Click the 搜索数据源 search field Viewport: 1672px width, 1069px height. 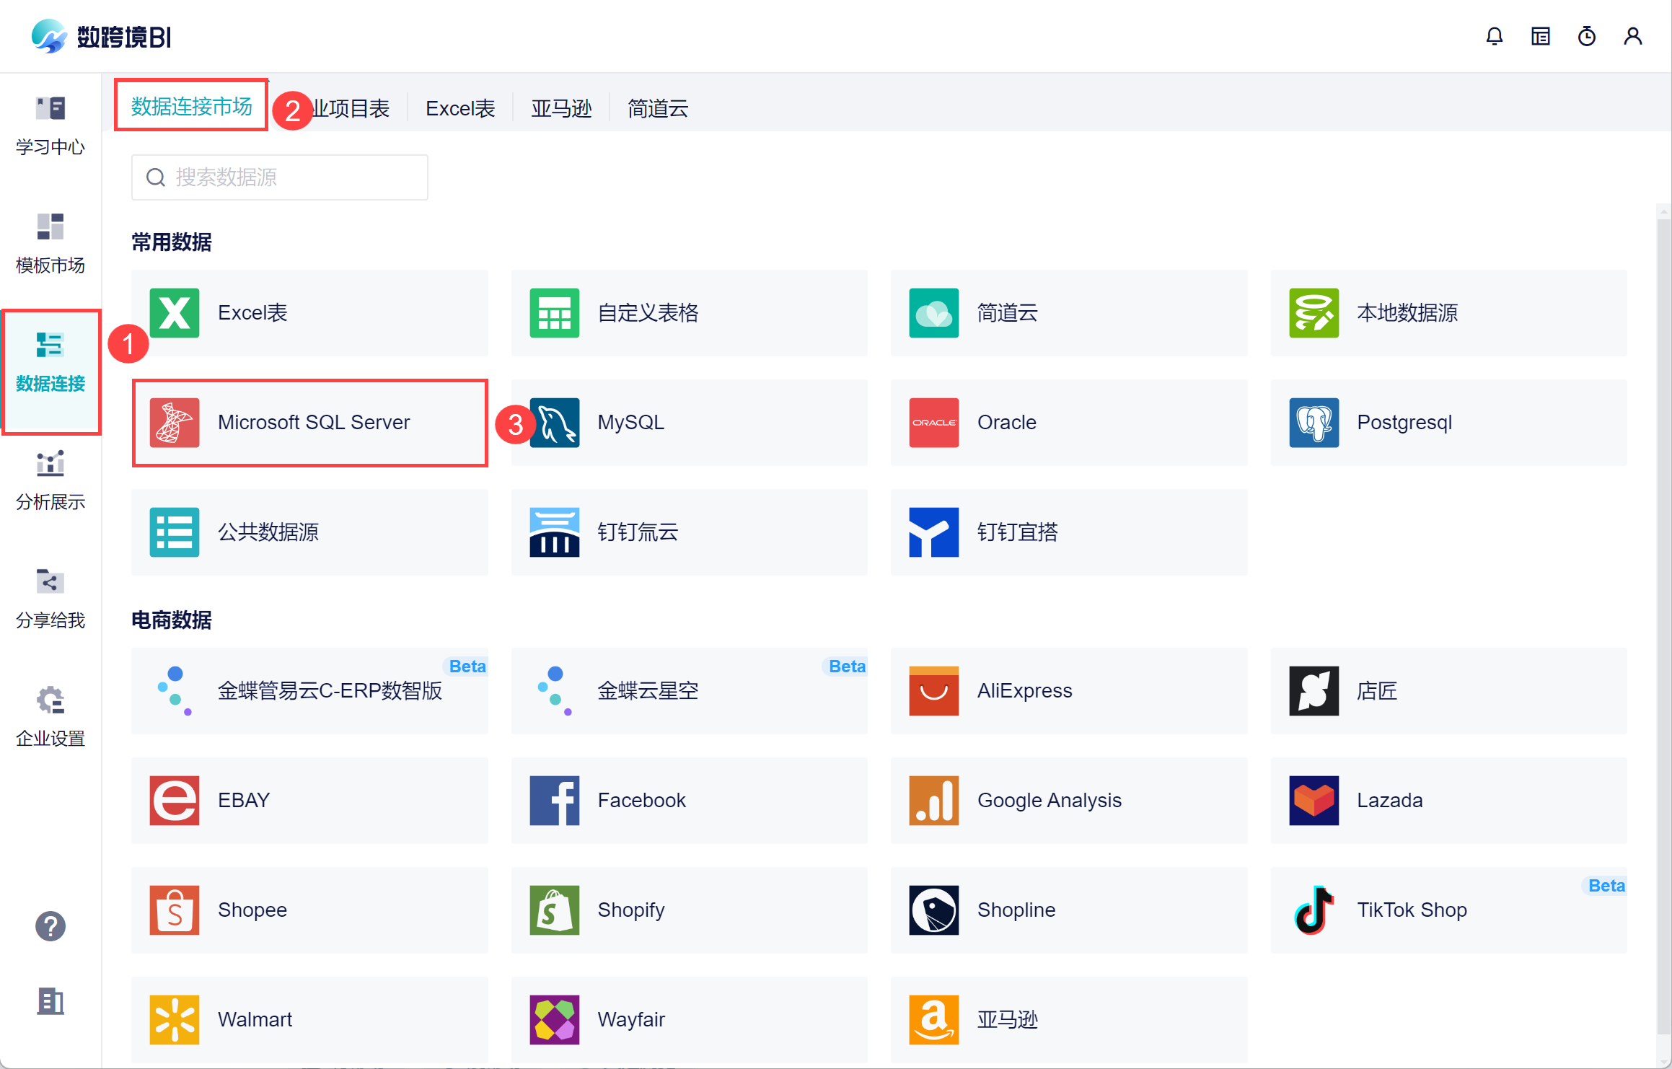coord(280,177)
